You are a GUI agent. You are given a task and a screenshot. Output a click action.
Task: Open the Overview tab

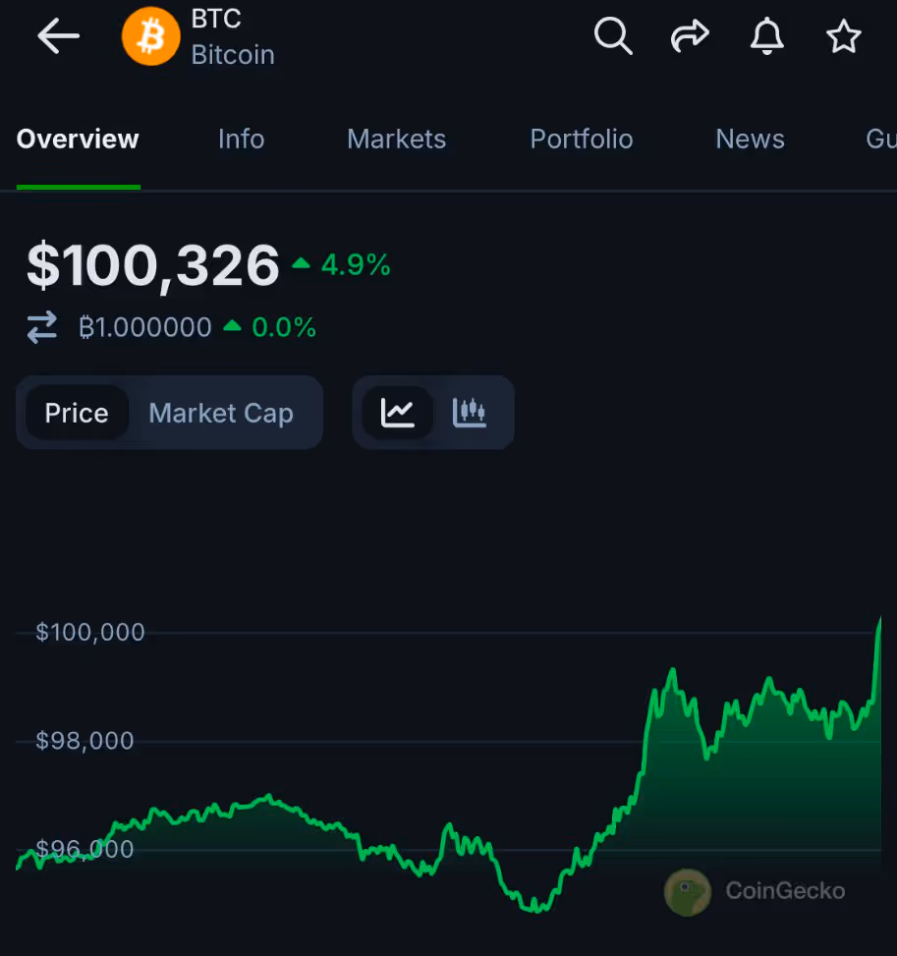pyautogui.click(x=78, y=140)
